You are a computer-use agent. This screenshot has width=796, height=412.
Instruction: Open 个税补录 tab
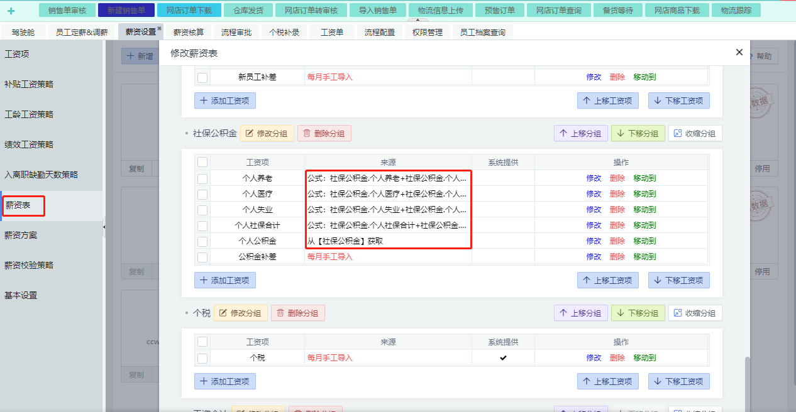284,33
